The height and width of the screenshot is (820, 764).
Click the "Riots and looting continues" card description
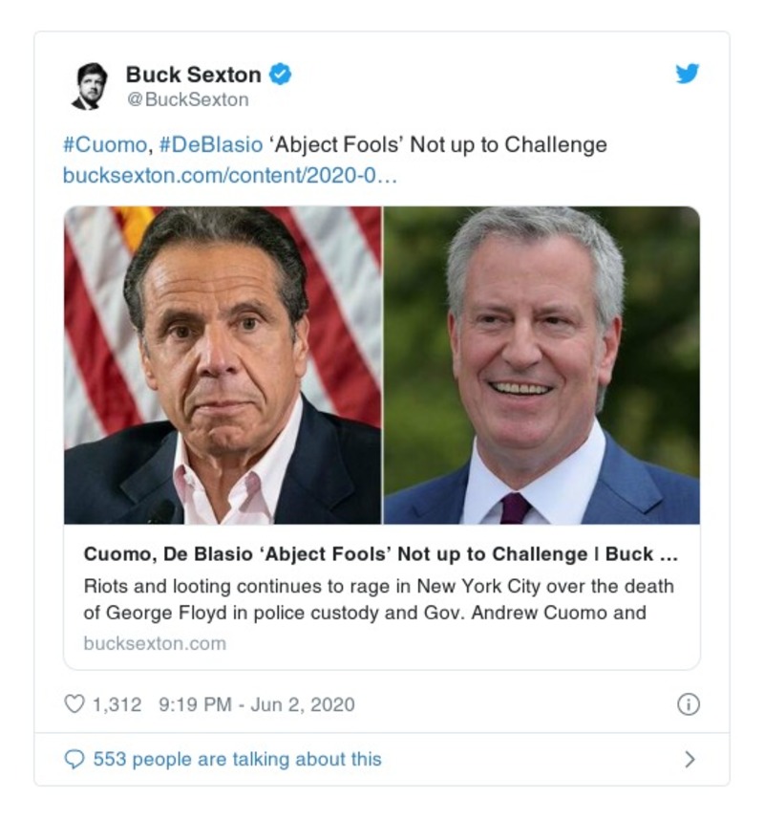(x=378, y=599)
